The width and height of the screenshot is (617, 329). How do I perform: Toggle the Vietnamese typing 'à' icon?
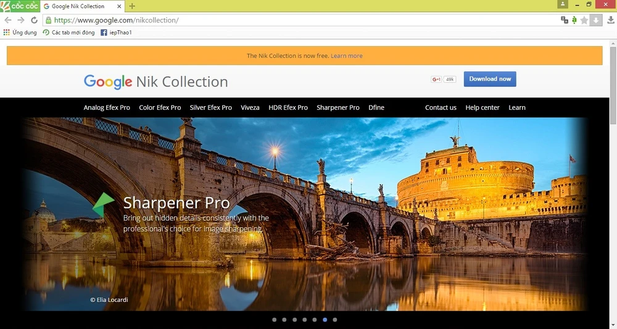[x=574, y=20]
